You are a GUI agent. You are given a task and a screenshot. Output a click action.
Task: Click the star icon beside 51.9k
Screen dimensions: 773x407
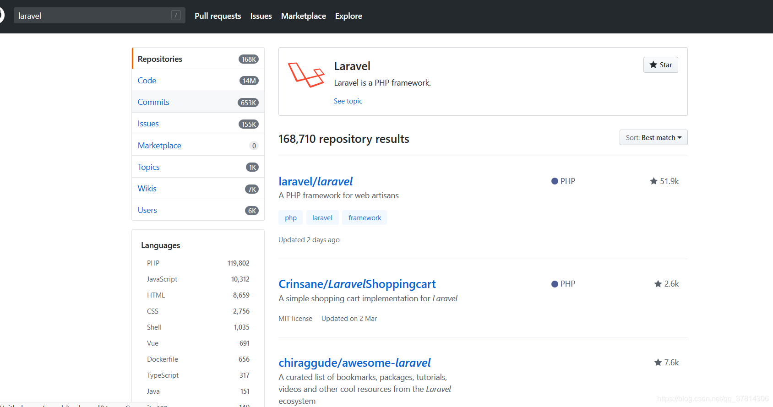pos(653,181)
